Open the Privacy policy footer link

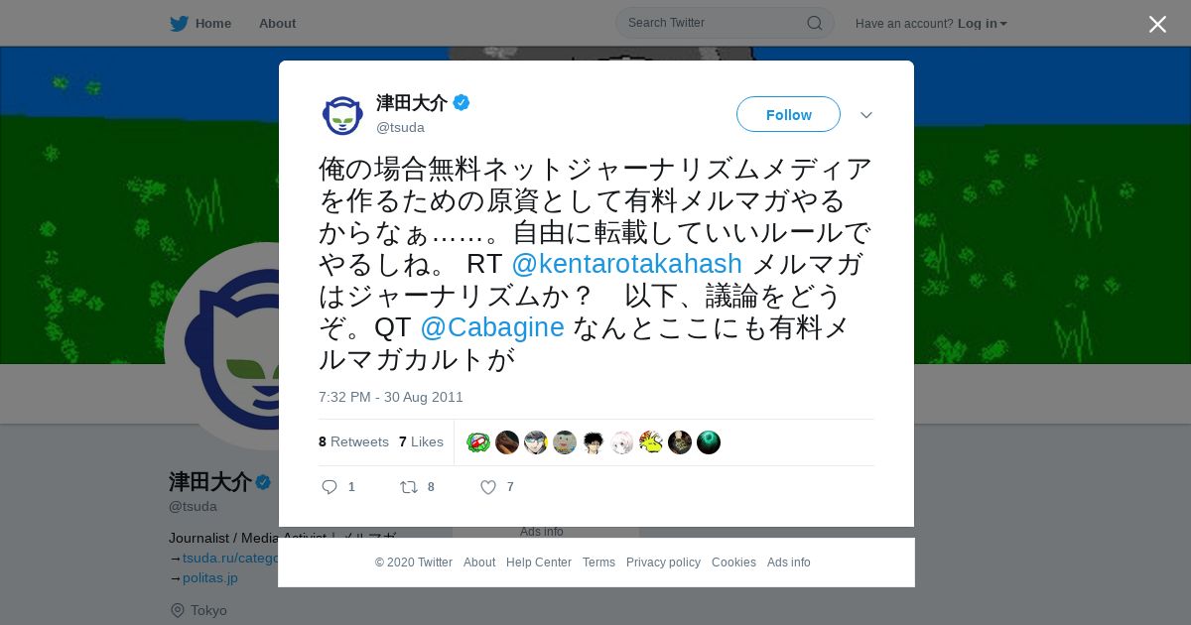point(663,562)
